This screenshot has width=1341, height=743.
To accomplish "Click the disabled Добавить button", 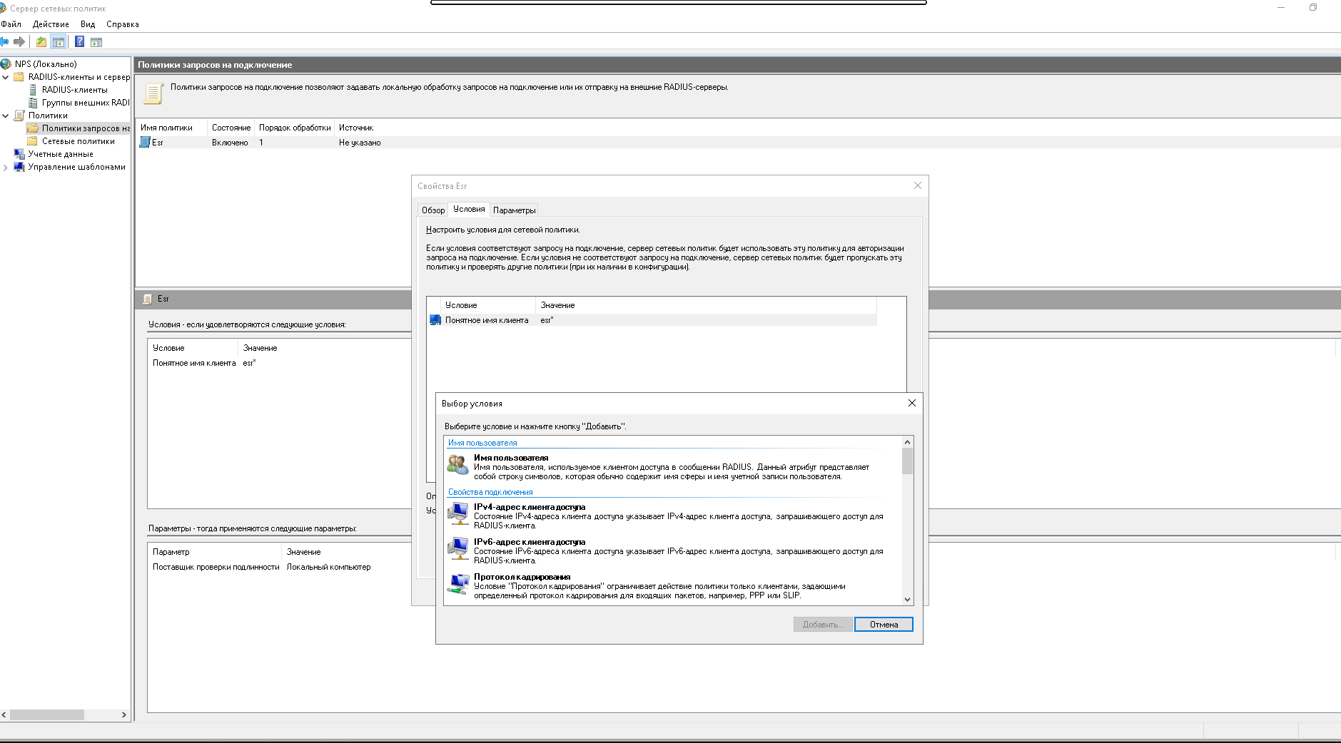I will [823, 625].
